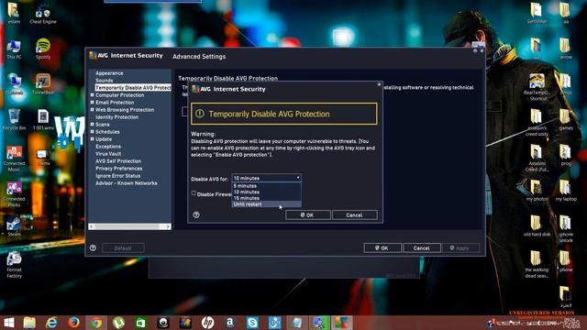The image size is (587, 330).
Task: Open the Exceptions settings page
Action: point(108,147)
